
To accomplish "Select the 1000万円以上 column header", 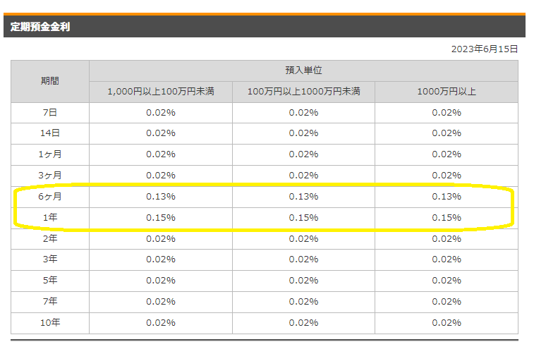I will coord(447,92).
